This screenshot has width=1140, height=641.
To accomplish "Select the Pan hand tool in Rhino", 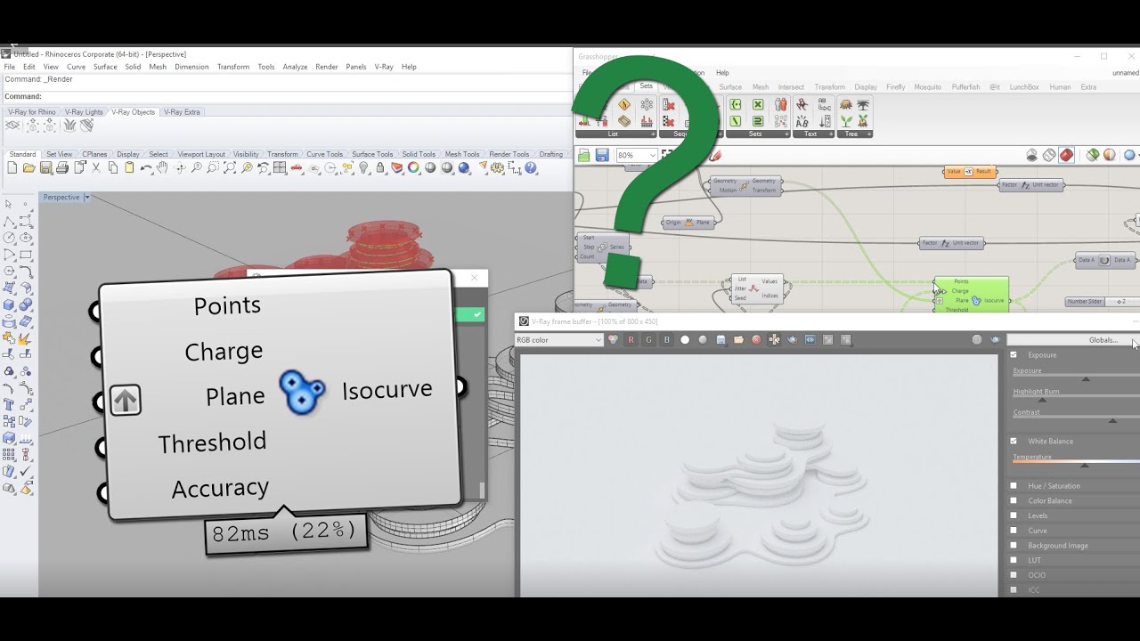I will pyautogui.click(x=162, y=167).
